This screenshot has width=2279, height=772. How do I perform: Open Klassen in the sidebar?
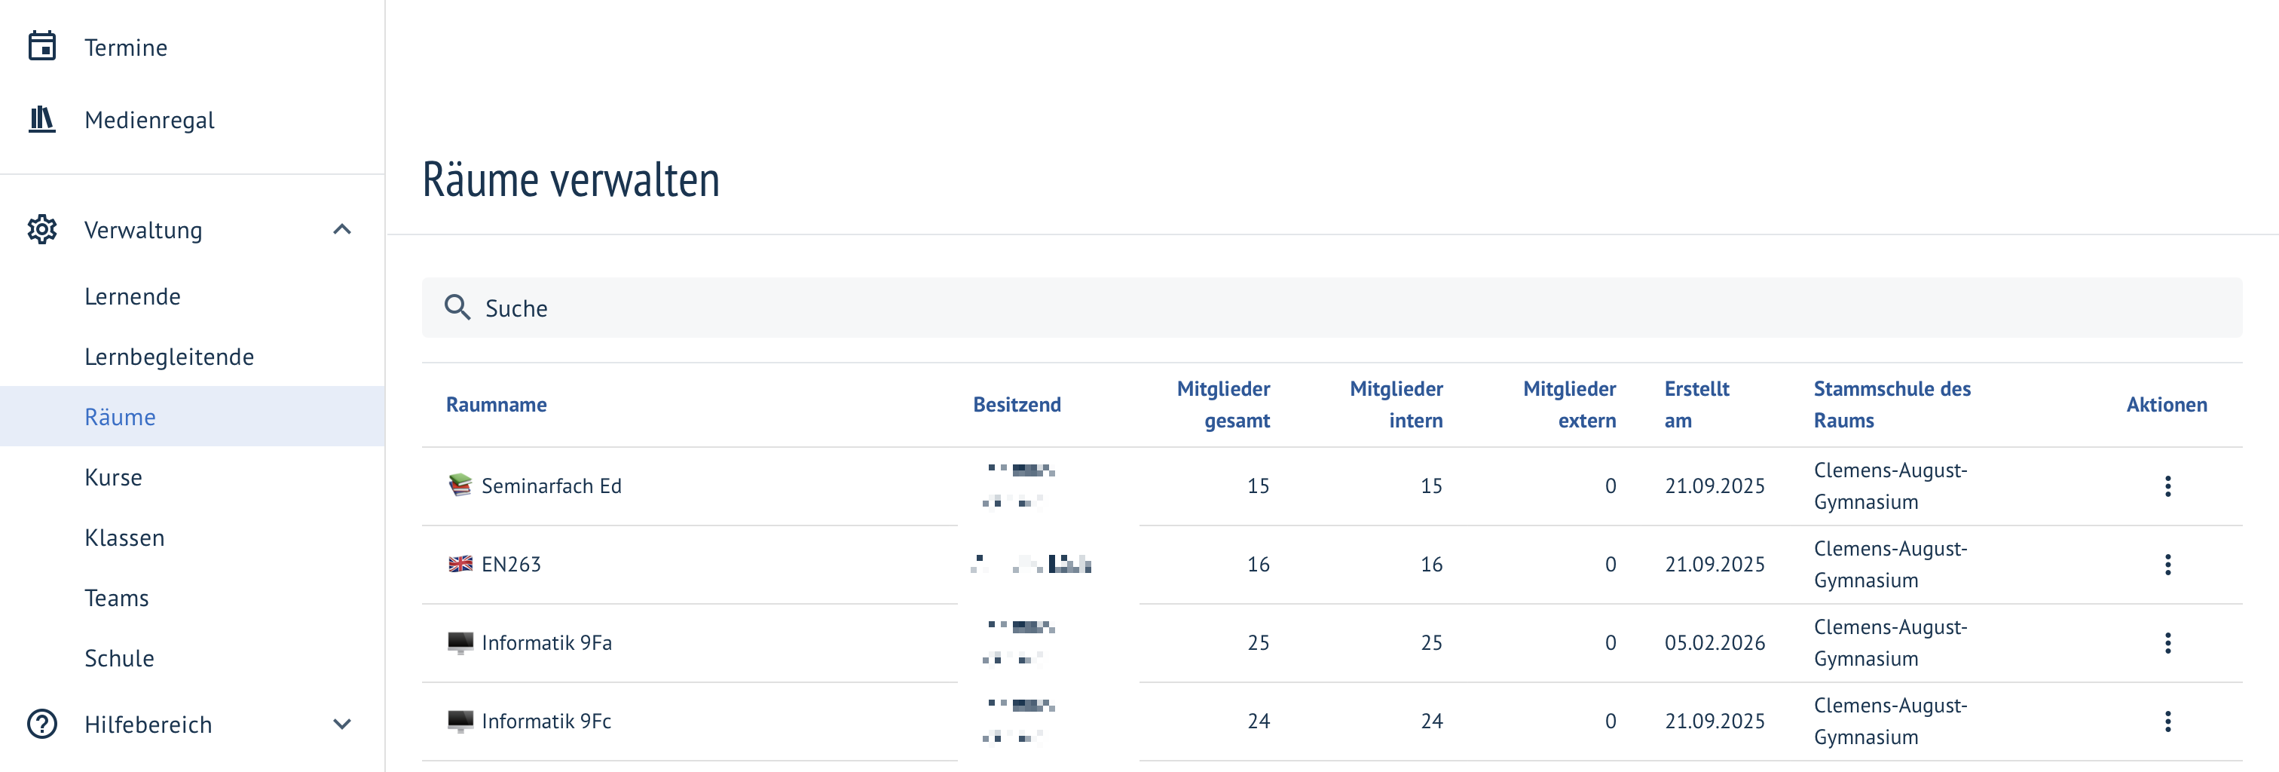pos(125,538)
